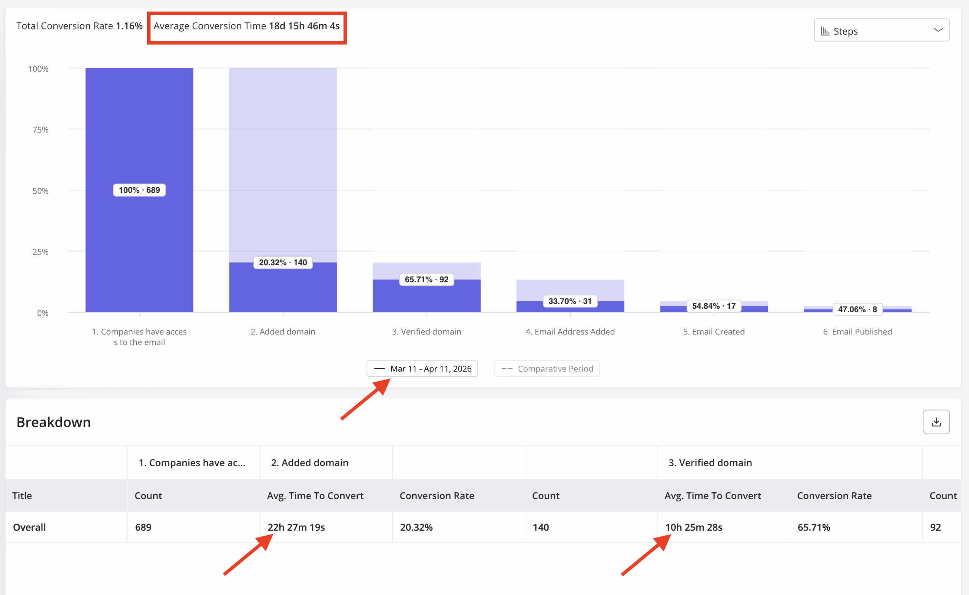The width and height of the screenshot is (969, 595).
Task: Toggle the Comparative Period legend series
Action: [547, 369]
